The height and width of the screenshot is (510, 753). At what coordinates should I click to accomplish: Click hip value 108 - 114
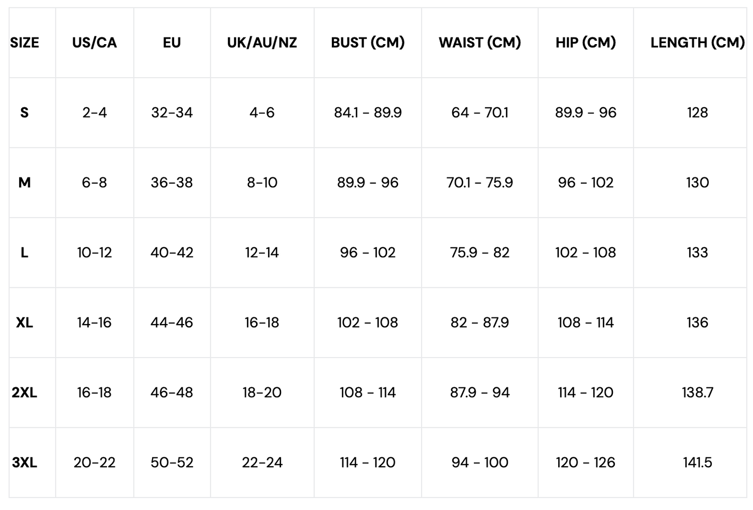[585, 322]
